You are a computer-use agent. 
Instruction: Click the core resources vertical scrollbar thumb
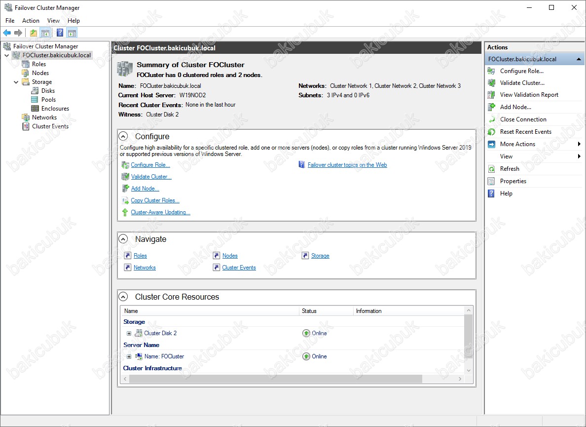469,337
